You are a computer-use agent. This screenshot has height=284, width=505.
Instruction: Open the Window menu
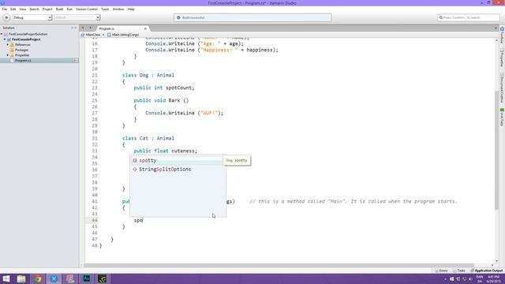[118, 9]
